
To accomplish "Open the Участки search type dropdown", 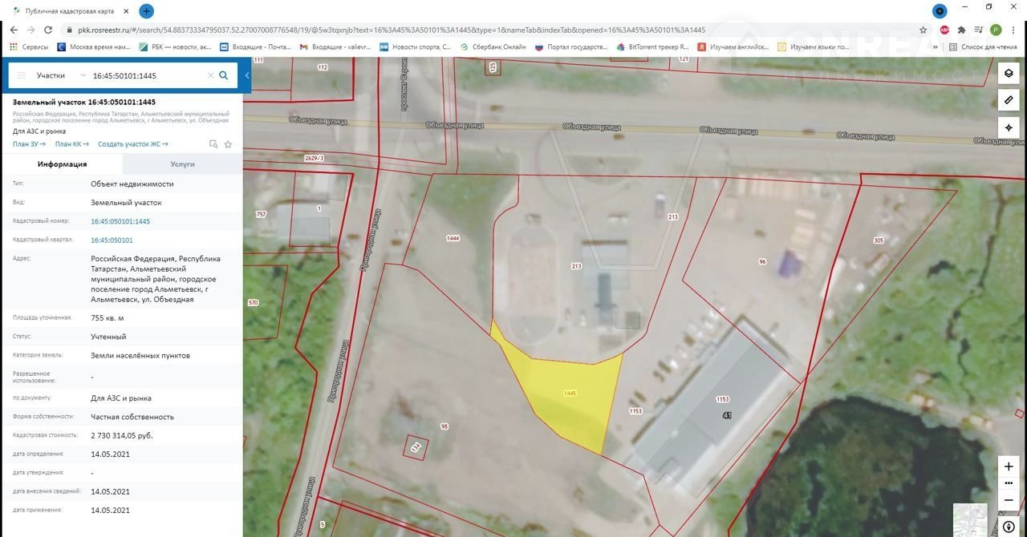I will [61, 75].
